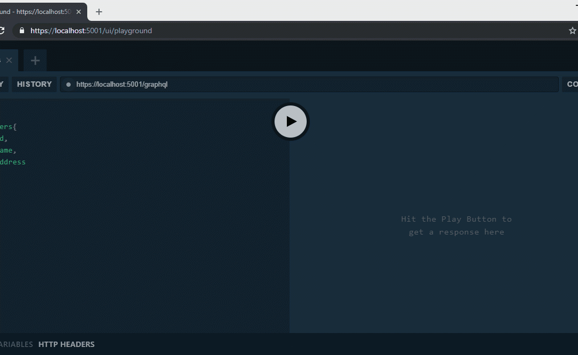Place cursor on the address field line
Image resolution: width=578 pixels, height=355 pixels.
[13, 162]
